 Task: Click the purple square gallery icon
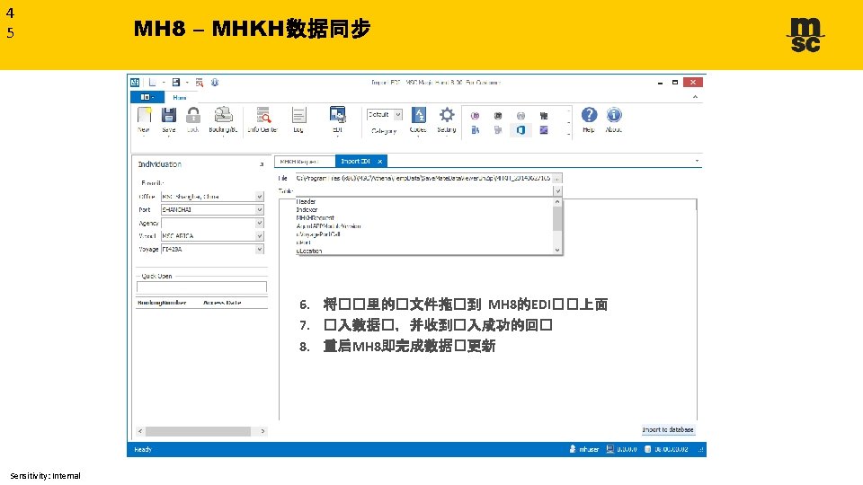pyautogui.click(x=544, y=129)
